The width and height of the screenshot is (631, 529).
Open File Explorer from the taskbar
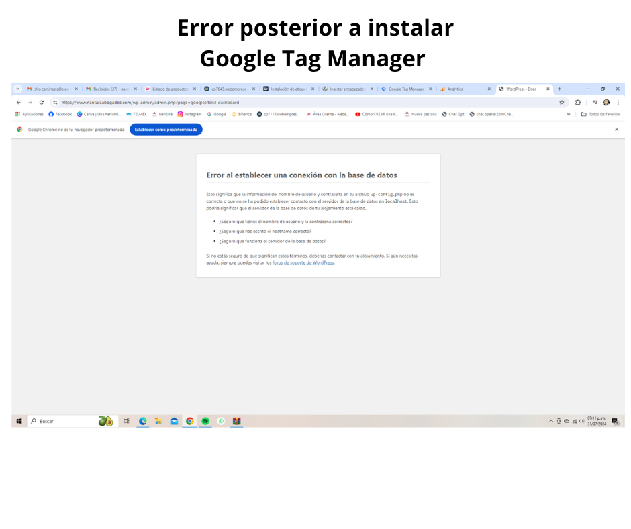pyautogui.click(x=158, y=421)
